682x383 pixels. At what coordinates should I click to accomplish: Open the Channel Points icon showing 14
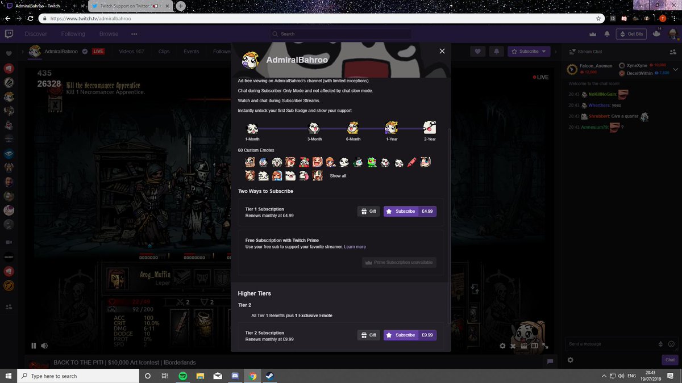656,33
